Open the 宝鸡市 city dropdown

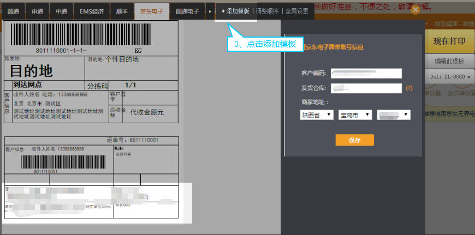[355, 115]
